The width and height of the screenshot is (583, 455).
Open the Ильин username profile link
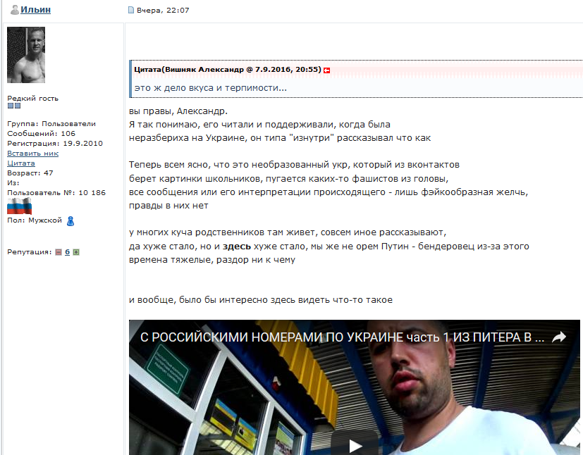[x=35, y=10]
